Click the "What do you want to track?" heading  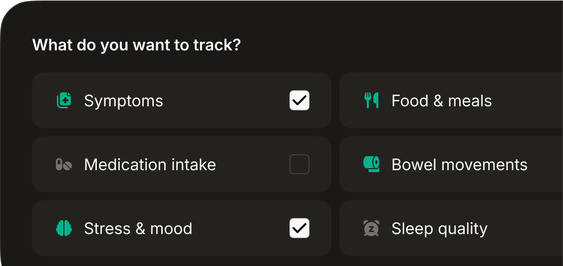(136, 45)
